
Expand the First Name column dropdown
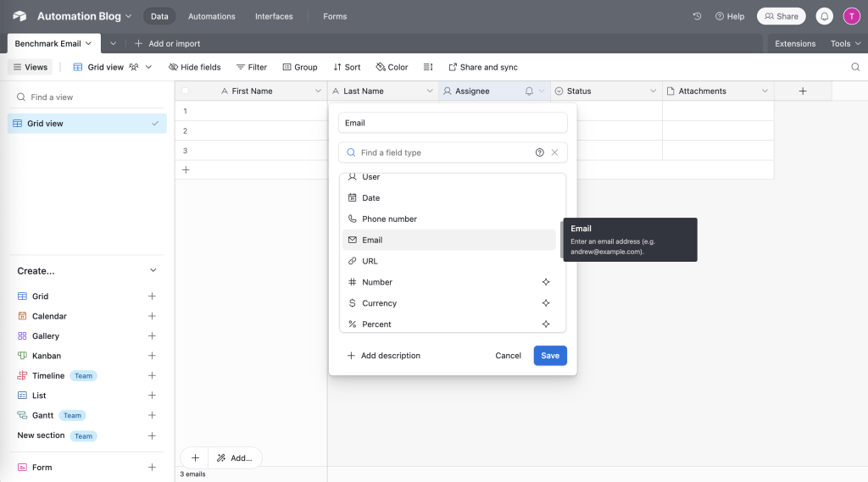(x=318, y=91)
